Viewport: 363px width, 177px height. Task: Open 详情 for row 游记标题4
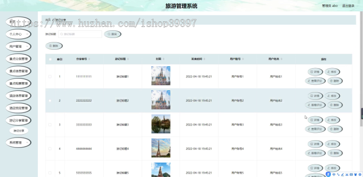pyautogui.click(x=315, y=144)
